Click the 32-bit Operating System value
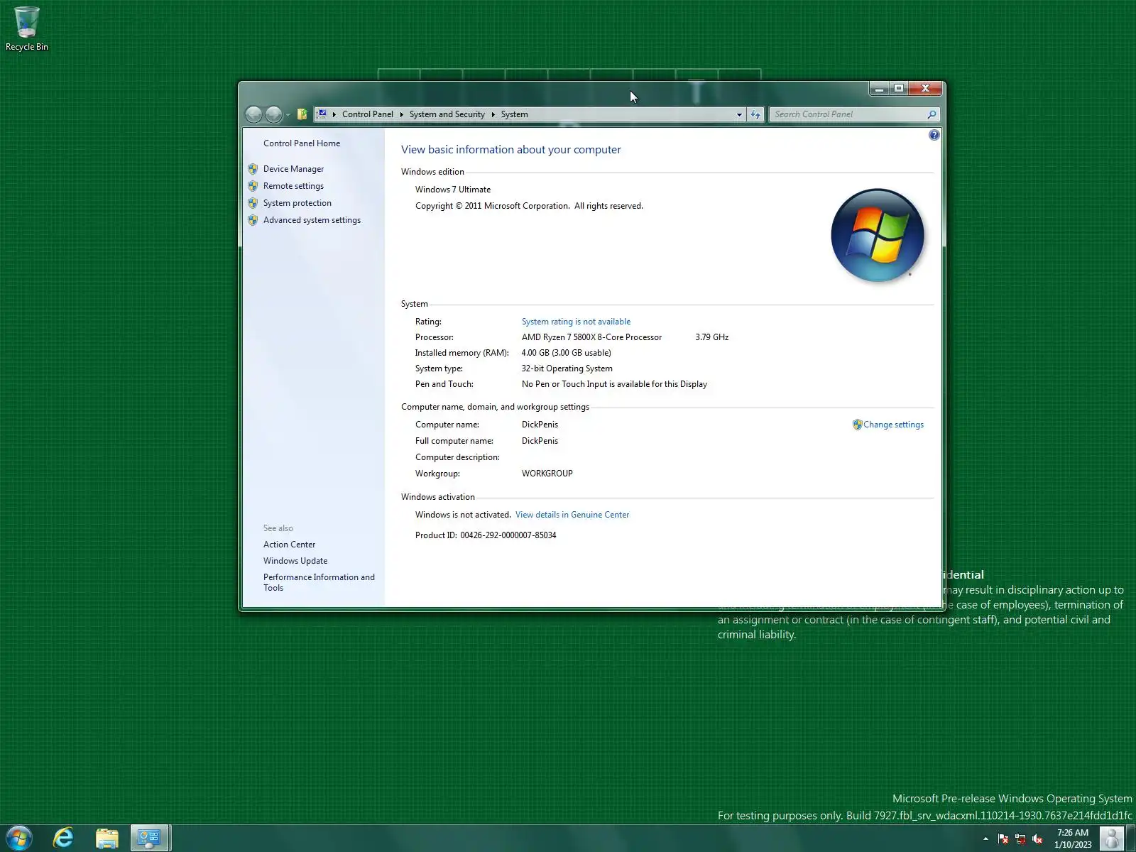This screenshot has width=1136, height=852. pos(567,368)
